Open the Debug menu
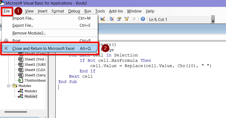This screenshot has width=226, height=118. [x=74, y=11]
